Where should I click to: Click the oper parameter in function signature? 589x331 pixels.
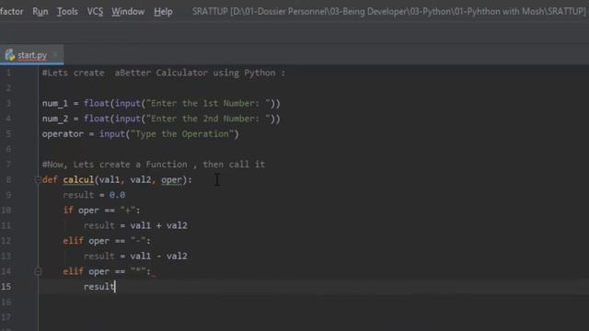point(172,180)
